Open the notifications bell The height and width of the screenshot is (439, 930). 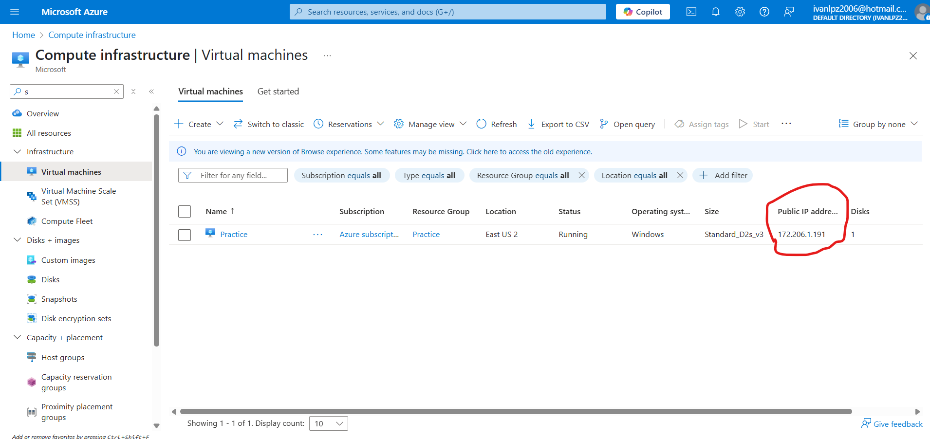pos(716,12)
